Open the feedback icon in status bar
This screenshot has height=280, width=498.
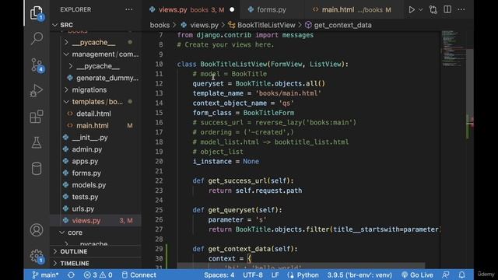[446, 275]
